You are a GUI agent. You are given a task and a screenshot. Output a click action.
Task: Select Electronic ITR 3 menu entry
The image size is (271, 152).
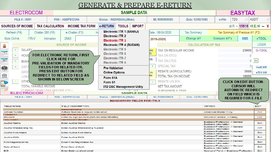click(x=115, y=41)
